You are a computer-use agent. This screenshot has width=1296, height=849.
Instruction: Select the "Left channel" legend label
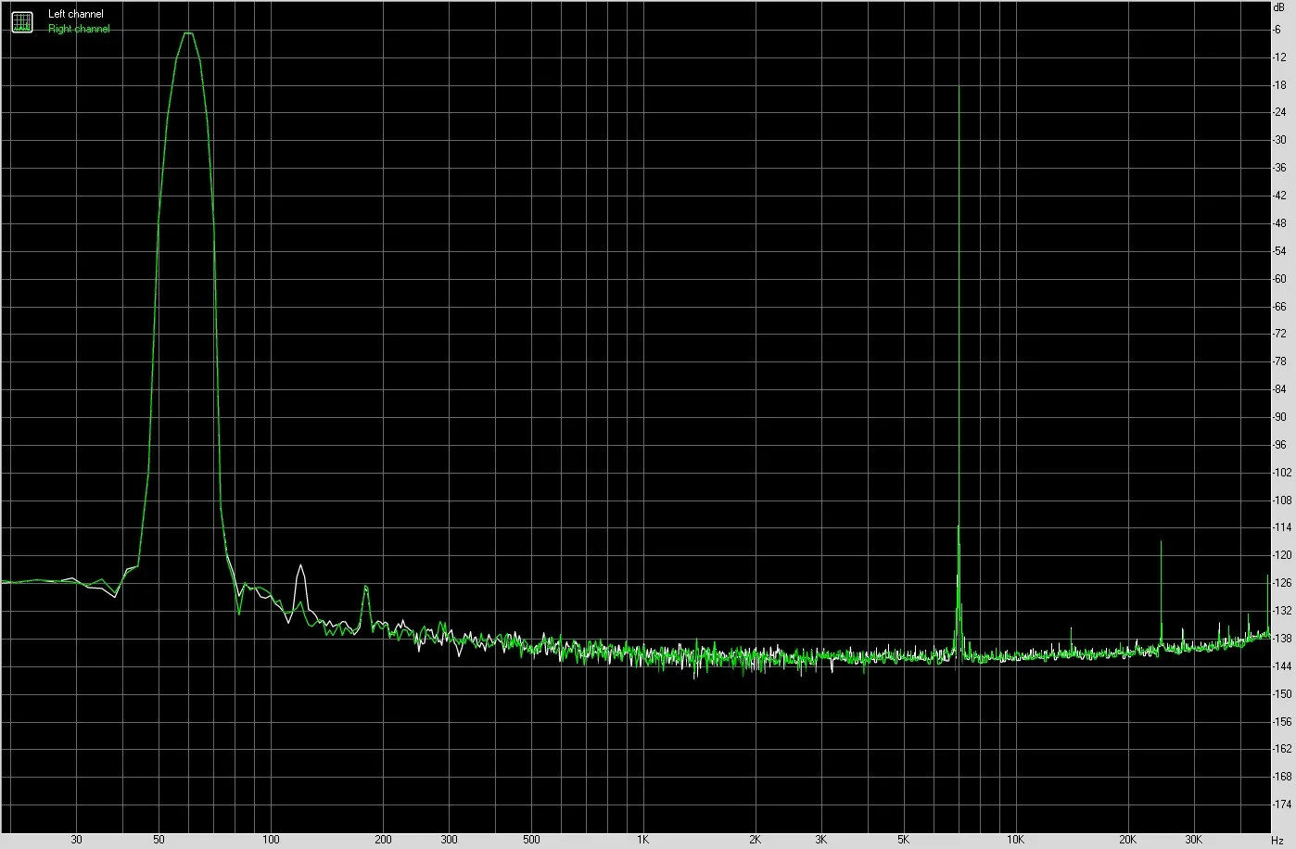(x=76, y=14)
